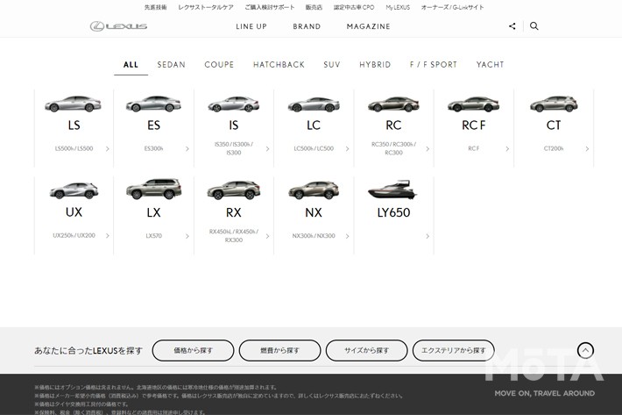622x415 pixels.
Task: Expand the ES card chevron
Action: 187,149
